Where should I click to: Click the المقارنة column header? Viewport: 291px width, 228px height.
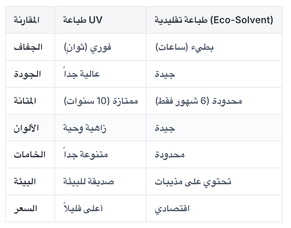[x=27, y=20]
